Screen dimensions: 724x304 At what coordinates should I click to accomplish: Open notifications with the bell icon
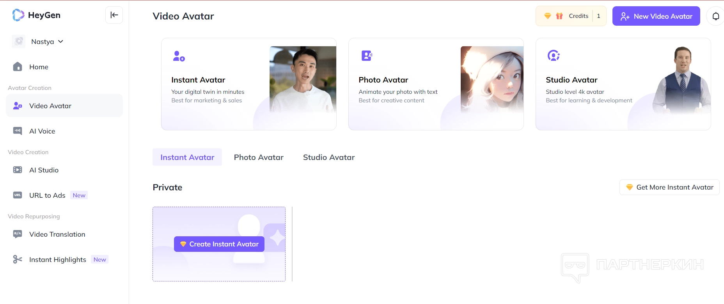pyautogui.click(x=716, y=16)
